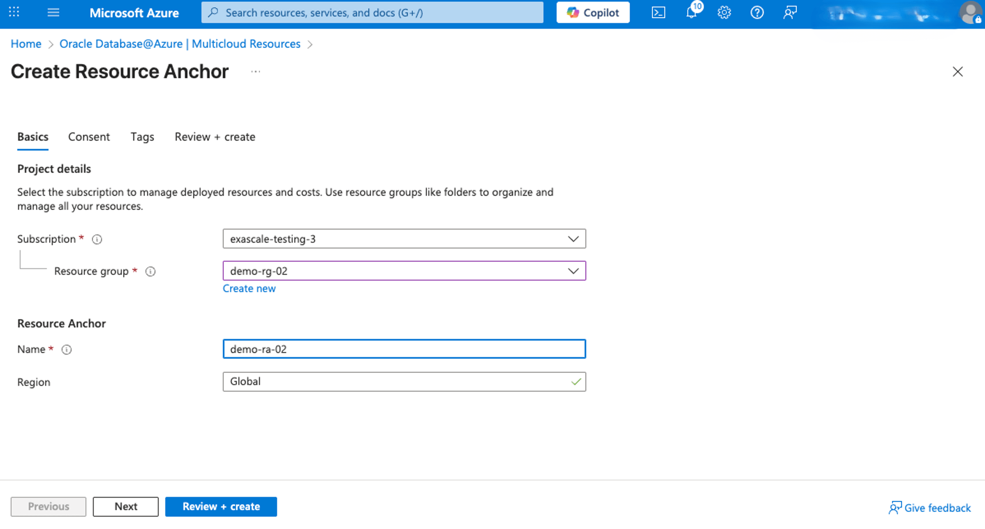View the Resource group info tooltip
985x529 pixels.
[150, 271]
